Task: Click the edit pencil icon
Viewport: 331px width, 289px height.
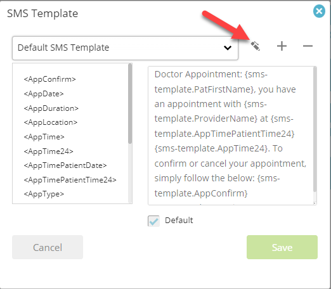Action: pos(255,46)
